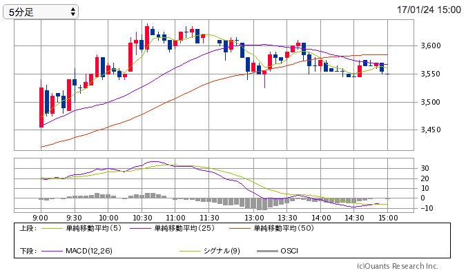Image resolution: width=466 pixels, height=277 pixels.
Task: Click the 3,600 price axis label
Action: click(431, 45)
